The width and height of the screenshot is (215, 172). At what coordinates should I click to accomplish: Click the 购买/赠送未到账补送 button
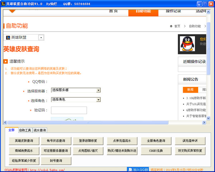point(122,151)
